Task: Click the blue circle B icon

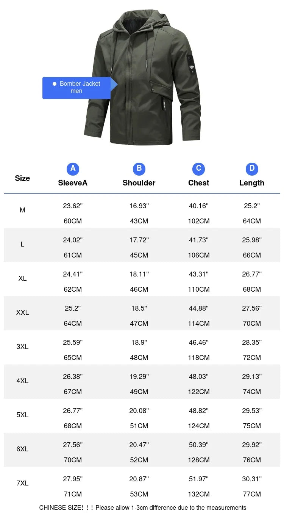Action: pyautogui.click(x=139, y=169)
